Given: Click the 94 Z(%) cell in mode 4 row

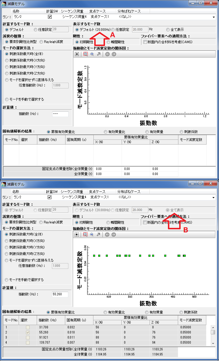Looking at the screenshot, I should (164, 343).
